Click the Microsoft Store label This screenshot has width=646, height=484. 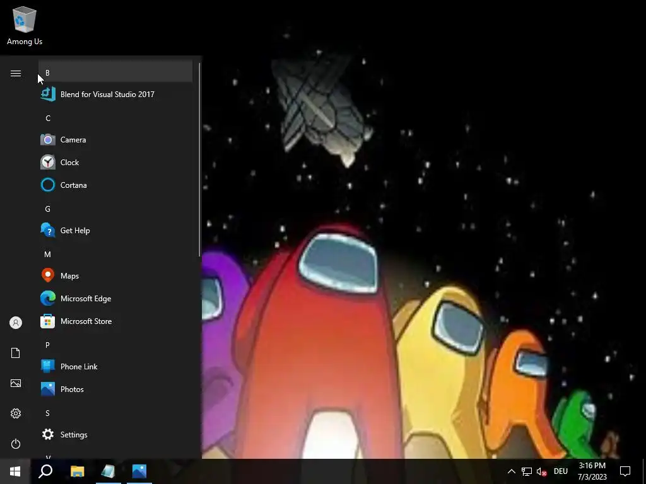coord(86,321)
